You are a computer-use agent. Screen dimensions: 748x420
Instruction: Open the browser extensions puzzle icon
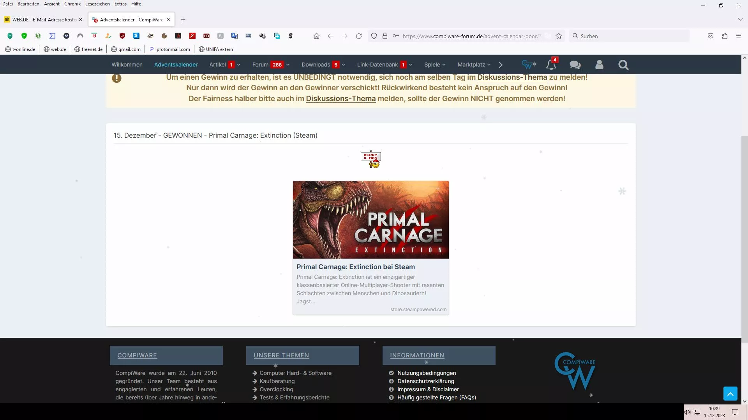(x=725, y=36)
